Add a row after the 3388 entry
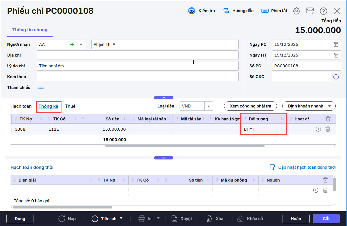 pos(318,129)
